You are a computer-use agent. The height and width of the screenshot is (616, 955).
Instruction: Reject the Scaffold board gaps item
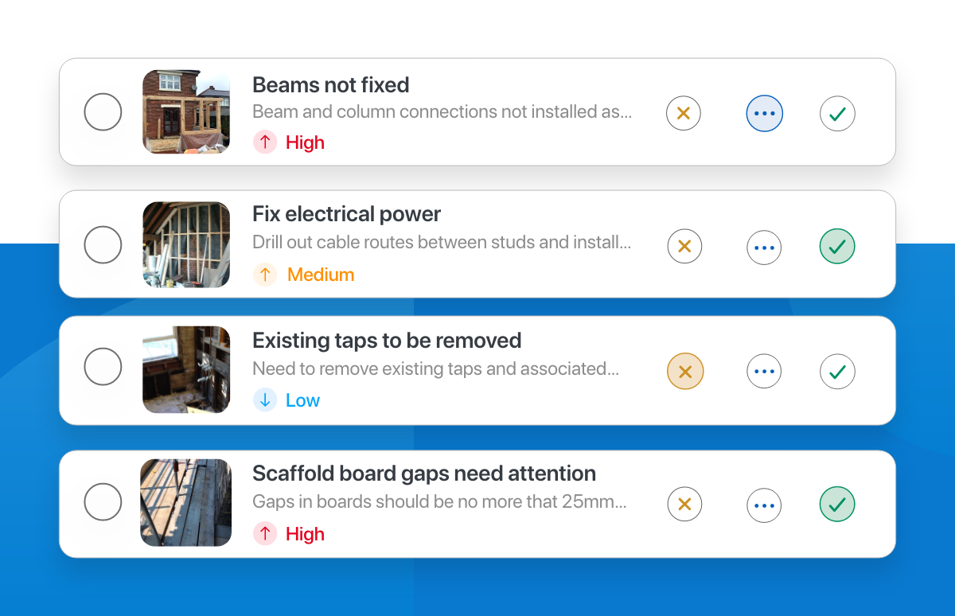coord(684,504)
